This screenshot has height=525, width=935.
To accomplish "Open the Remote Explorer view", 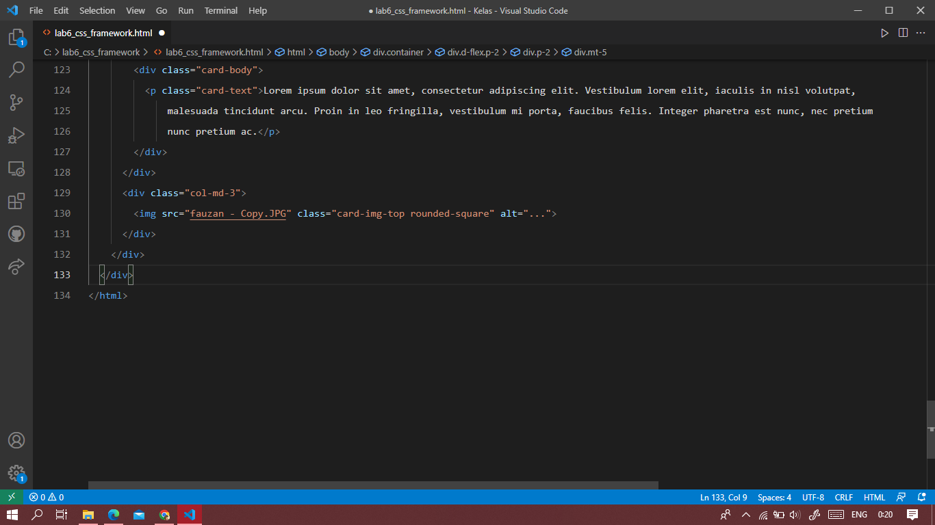I will coord(16,168).
